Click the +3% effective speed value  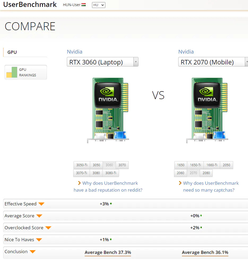coord(104,204)
